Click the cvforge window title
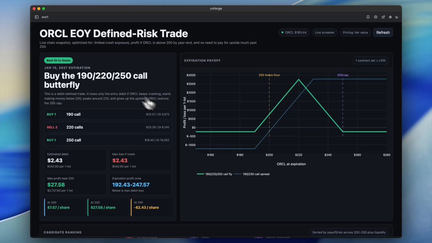432x243 pixels. point(216,8)
